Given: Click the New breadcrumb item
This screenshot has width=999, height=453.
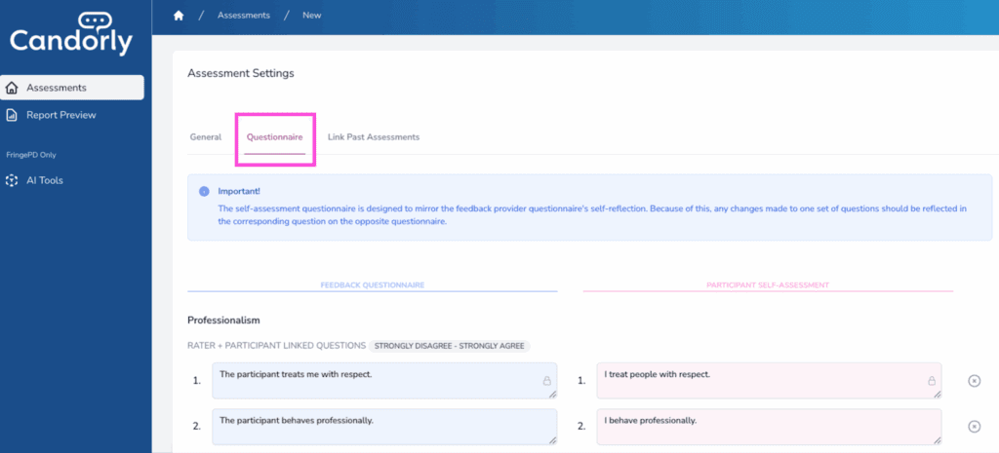Looking at the screenshot, I should [312, 16].
